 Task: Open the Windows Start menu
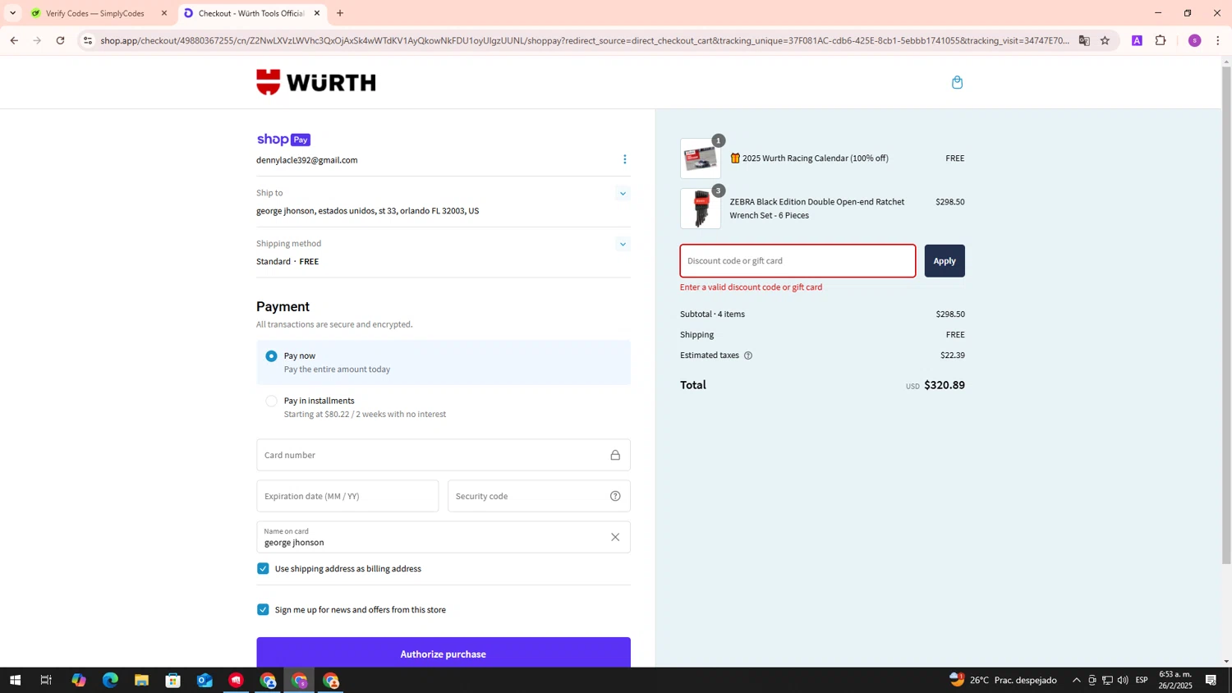15,680
